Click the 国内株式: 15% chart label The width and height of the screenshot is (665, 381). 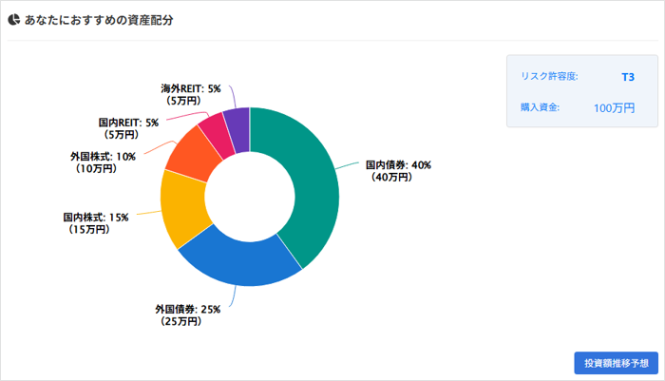[x=95, y=217]
